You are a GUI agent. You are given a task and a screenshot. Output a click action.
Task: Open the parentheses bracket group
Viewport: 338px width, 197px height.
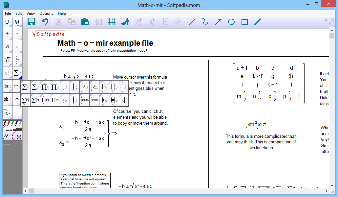pos(7,73)
